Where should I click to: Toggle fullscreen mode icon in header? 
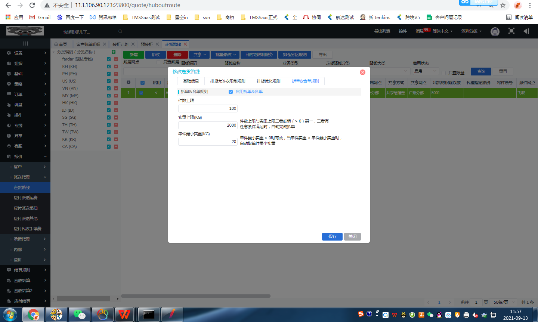511,31
